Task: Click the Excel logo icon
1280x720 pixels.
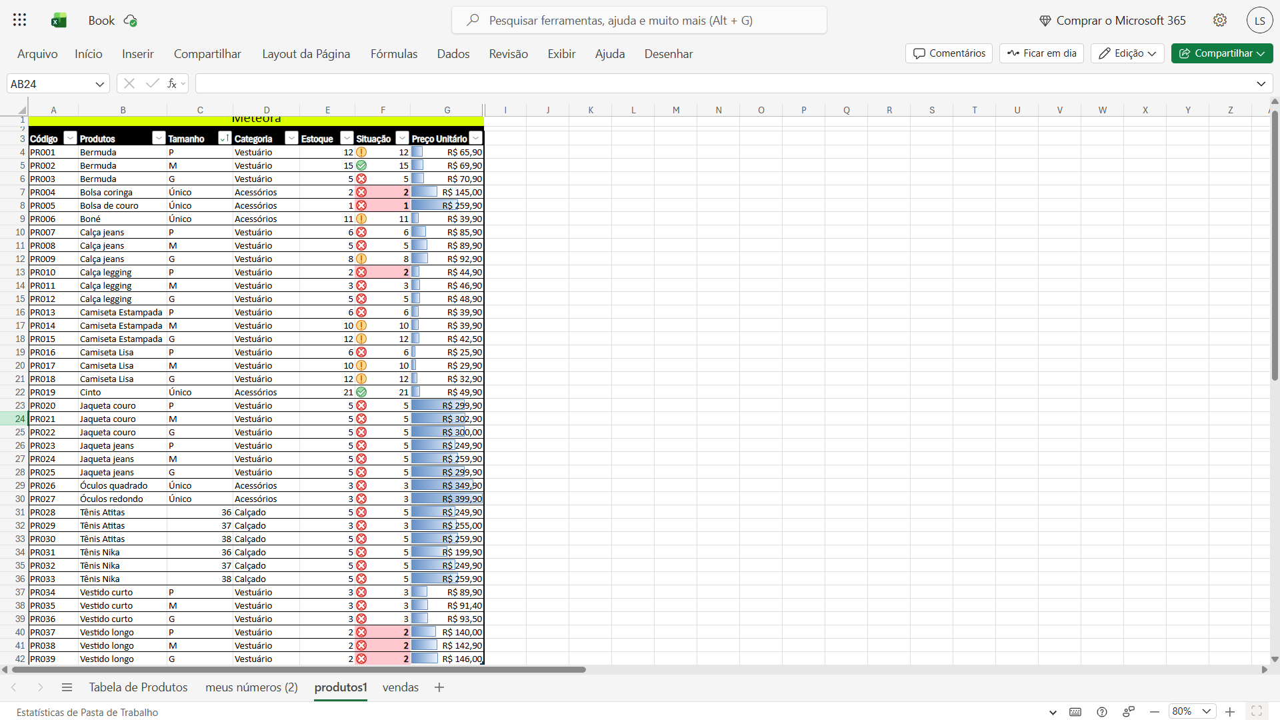Action: [59, 21]
